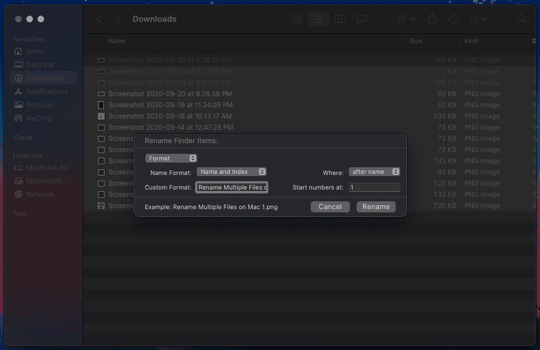The width and height of the screenshot is (540, 350).
Task: Open the Where position dropdown
Action: point(375,172)
